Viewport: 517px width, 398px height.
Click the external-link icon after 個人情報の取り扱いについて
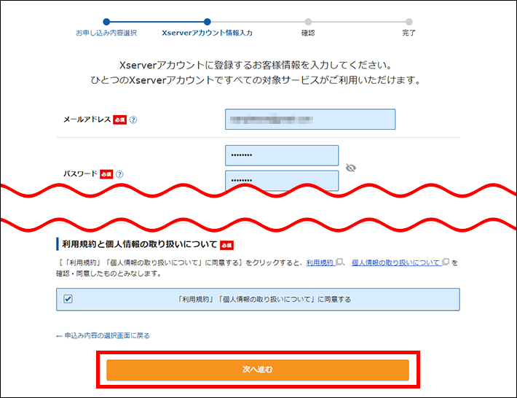pyautogui.click(x=446, y=262)
